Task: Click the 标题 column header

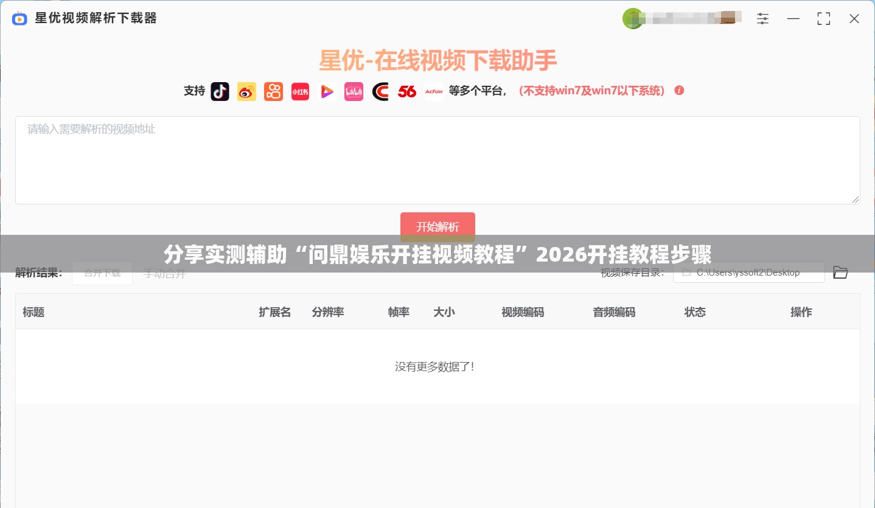Action: 33,312
